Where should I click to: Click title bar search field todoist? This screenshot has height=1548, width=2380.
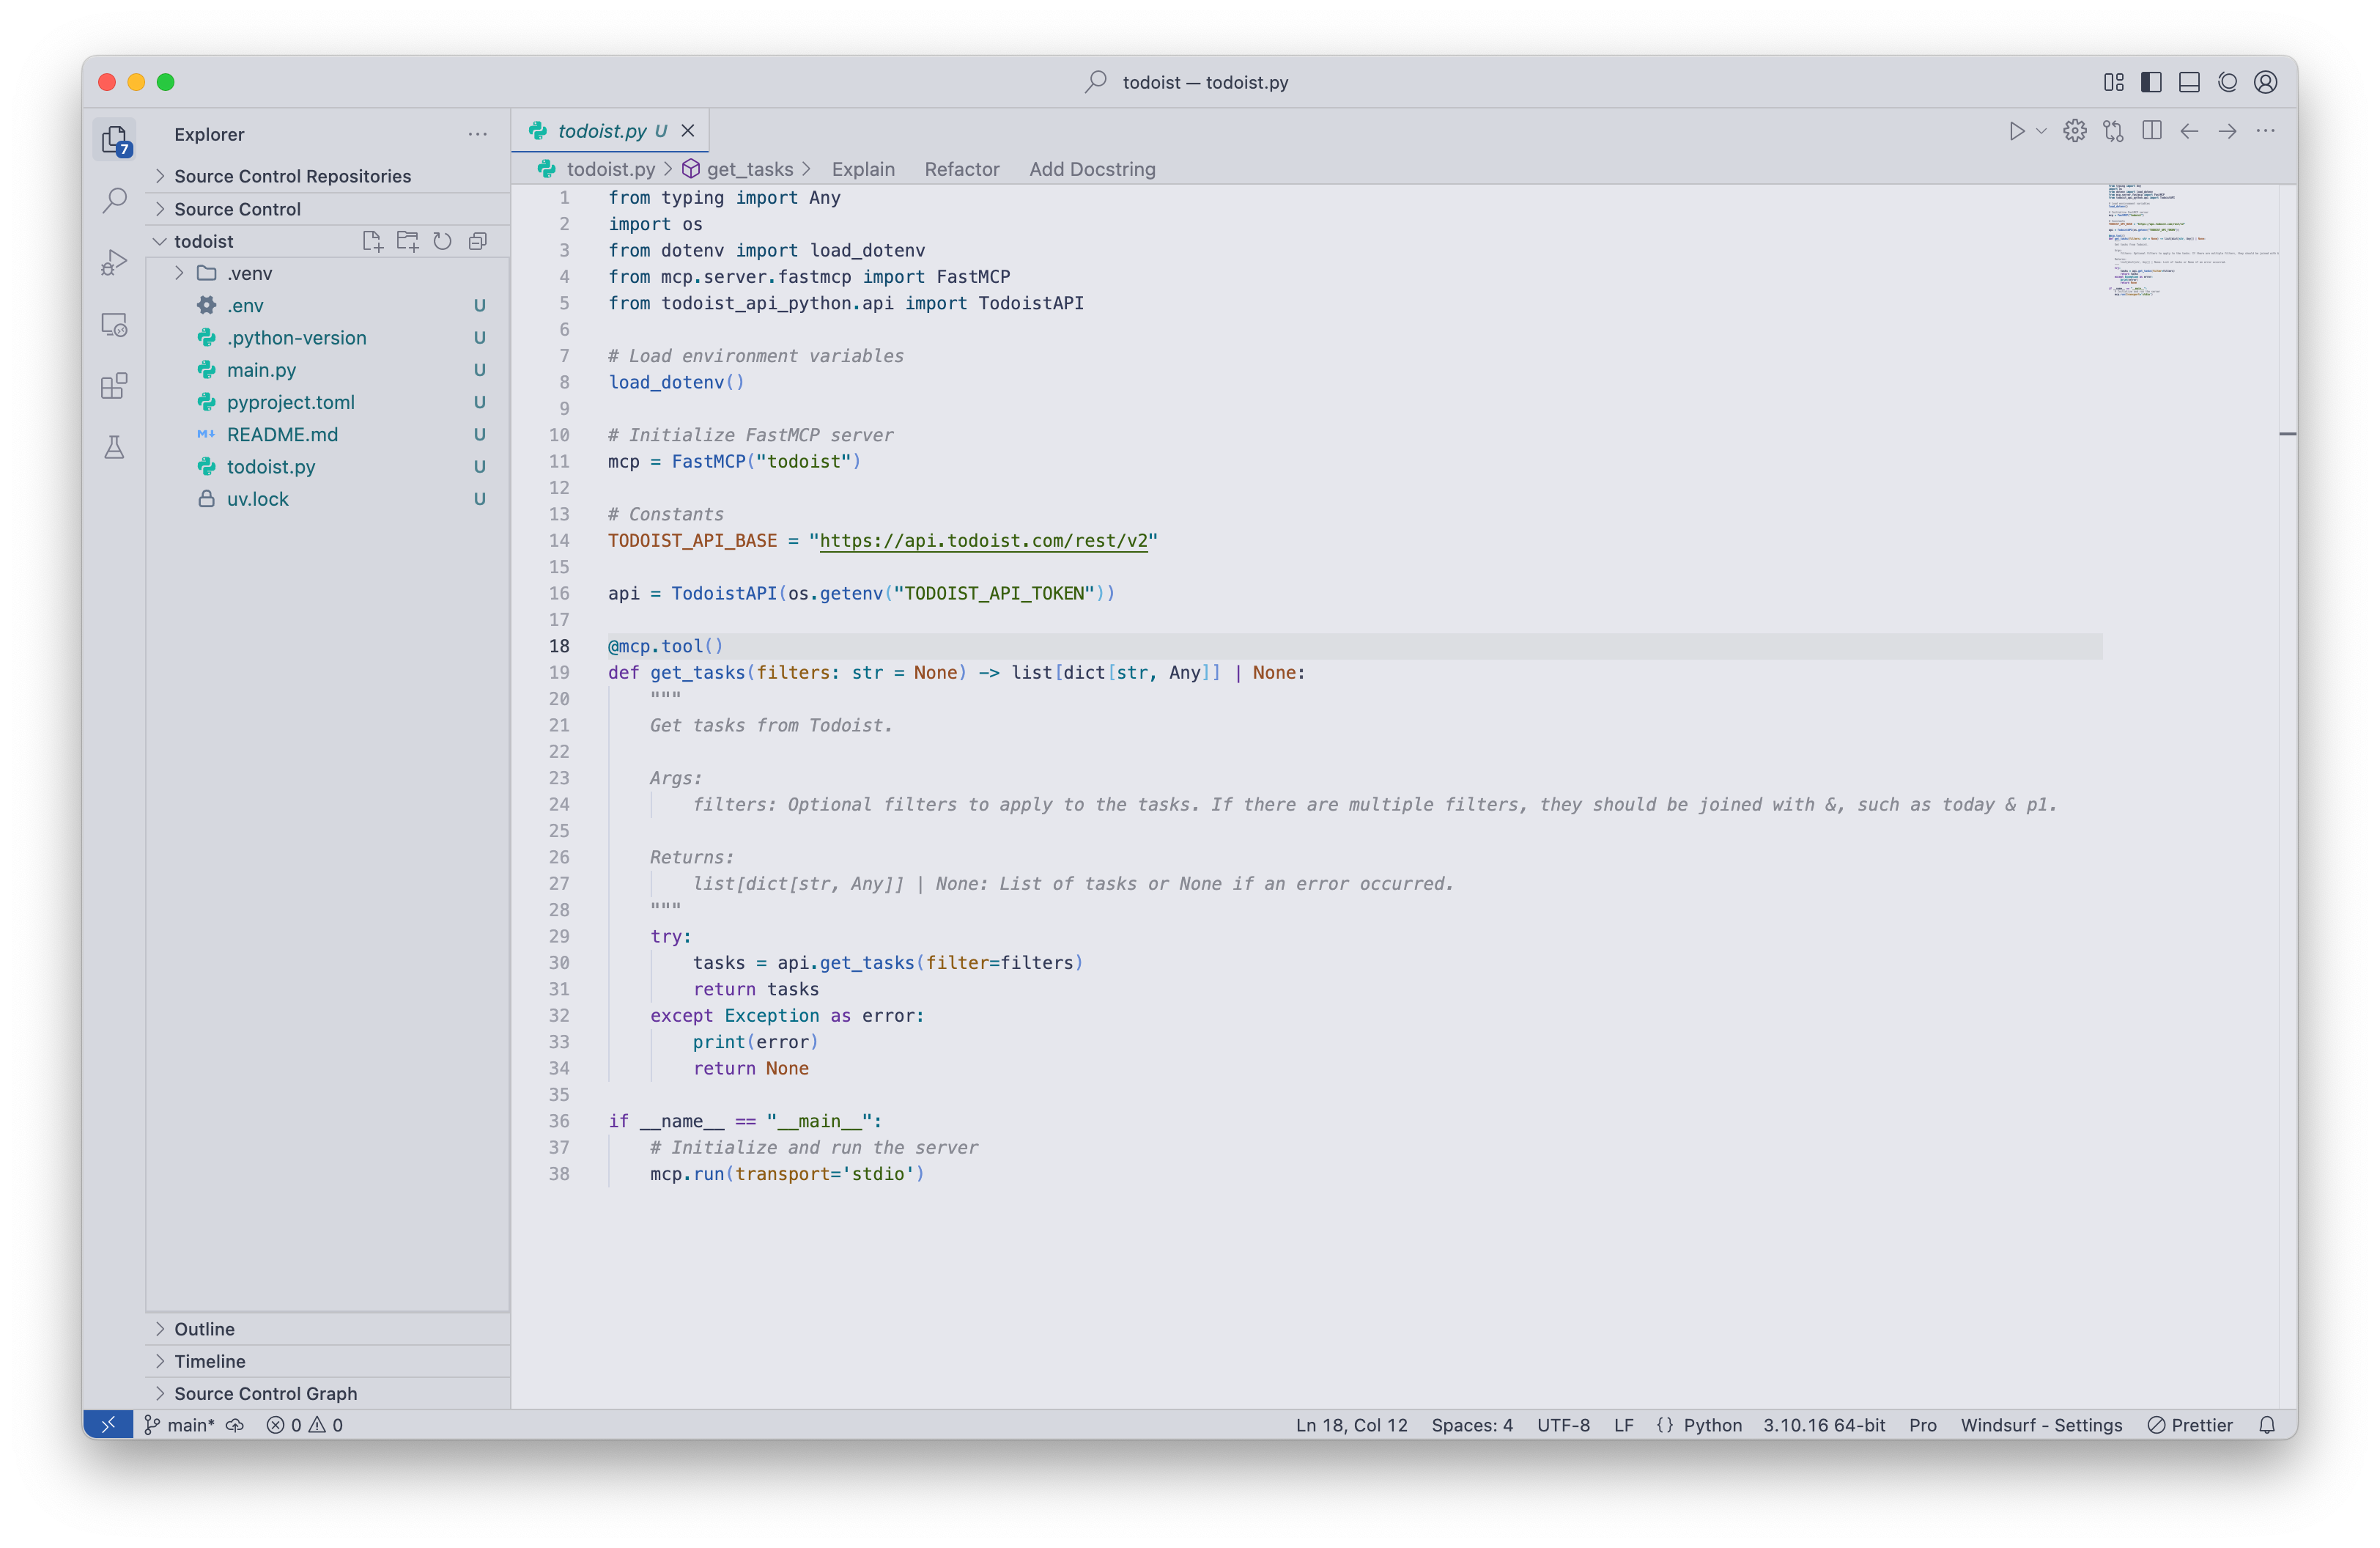(x=1188, y=82)
